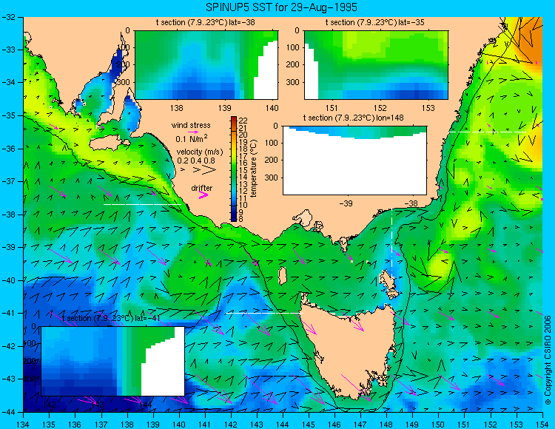Pick the dark red 22 degree color at the color bar top
Screen dimensions: 555x429
point(234,120)
